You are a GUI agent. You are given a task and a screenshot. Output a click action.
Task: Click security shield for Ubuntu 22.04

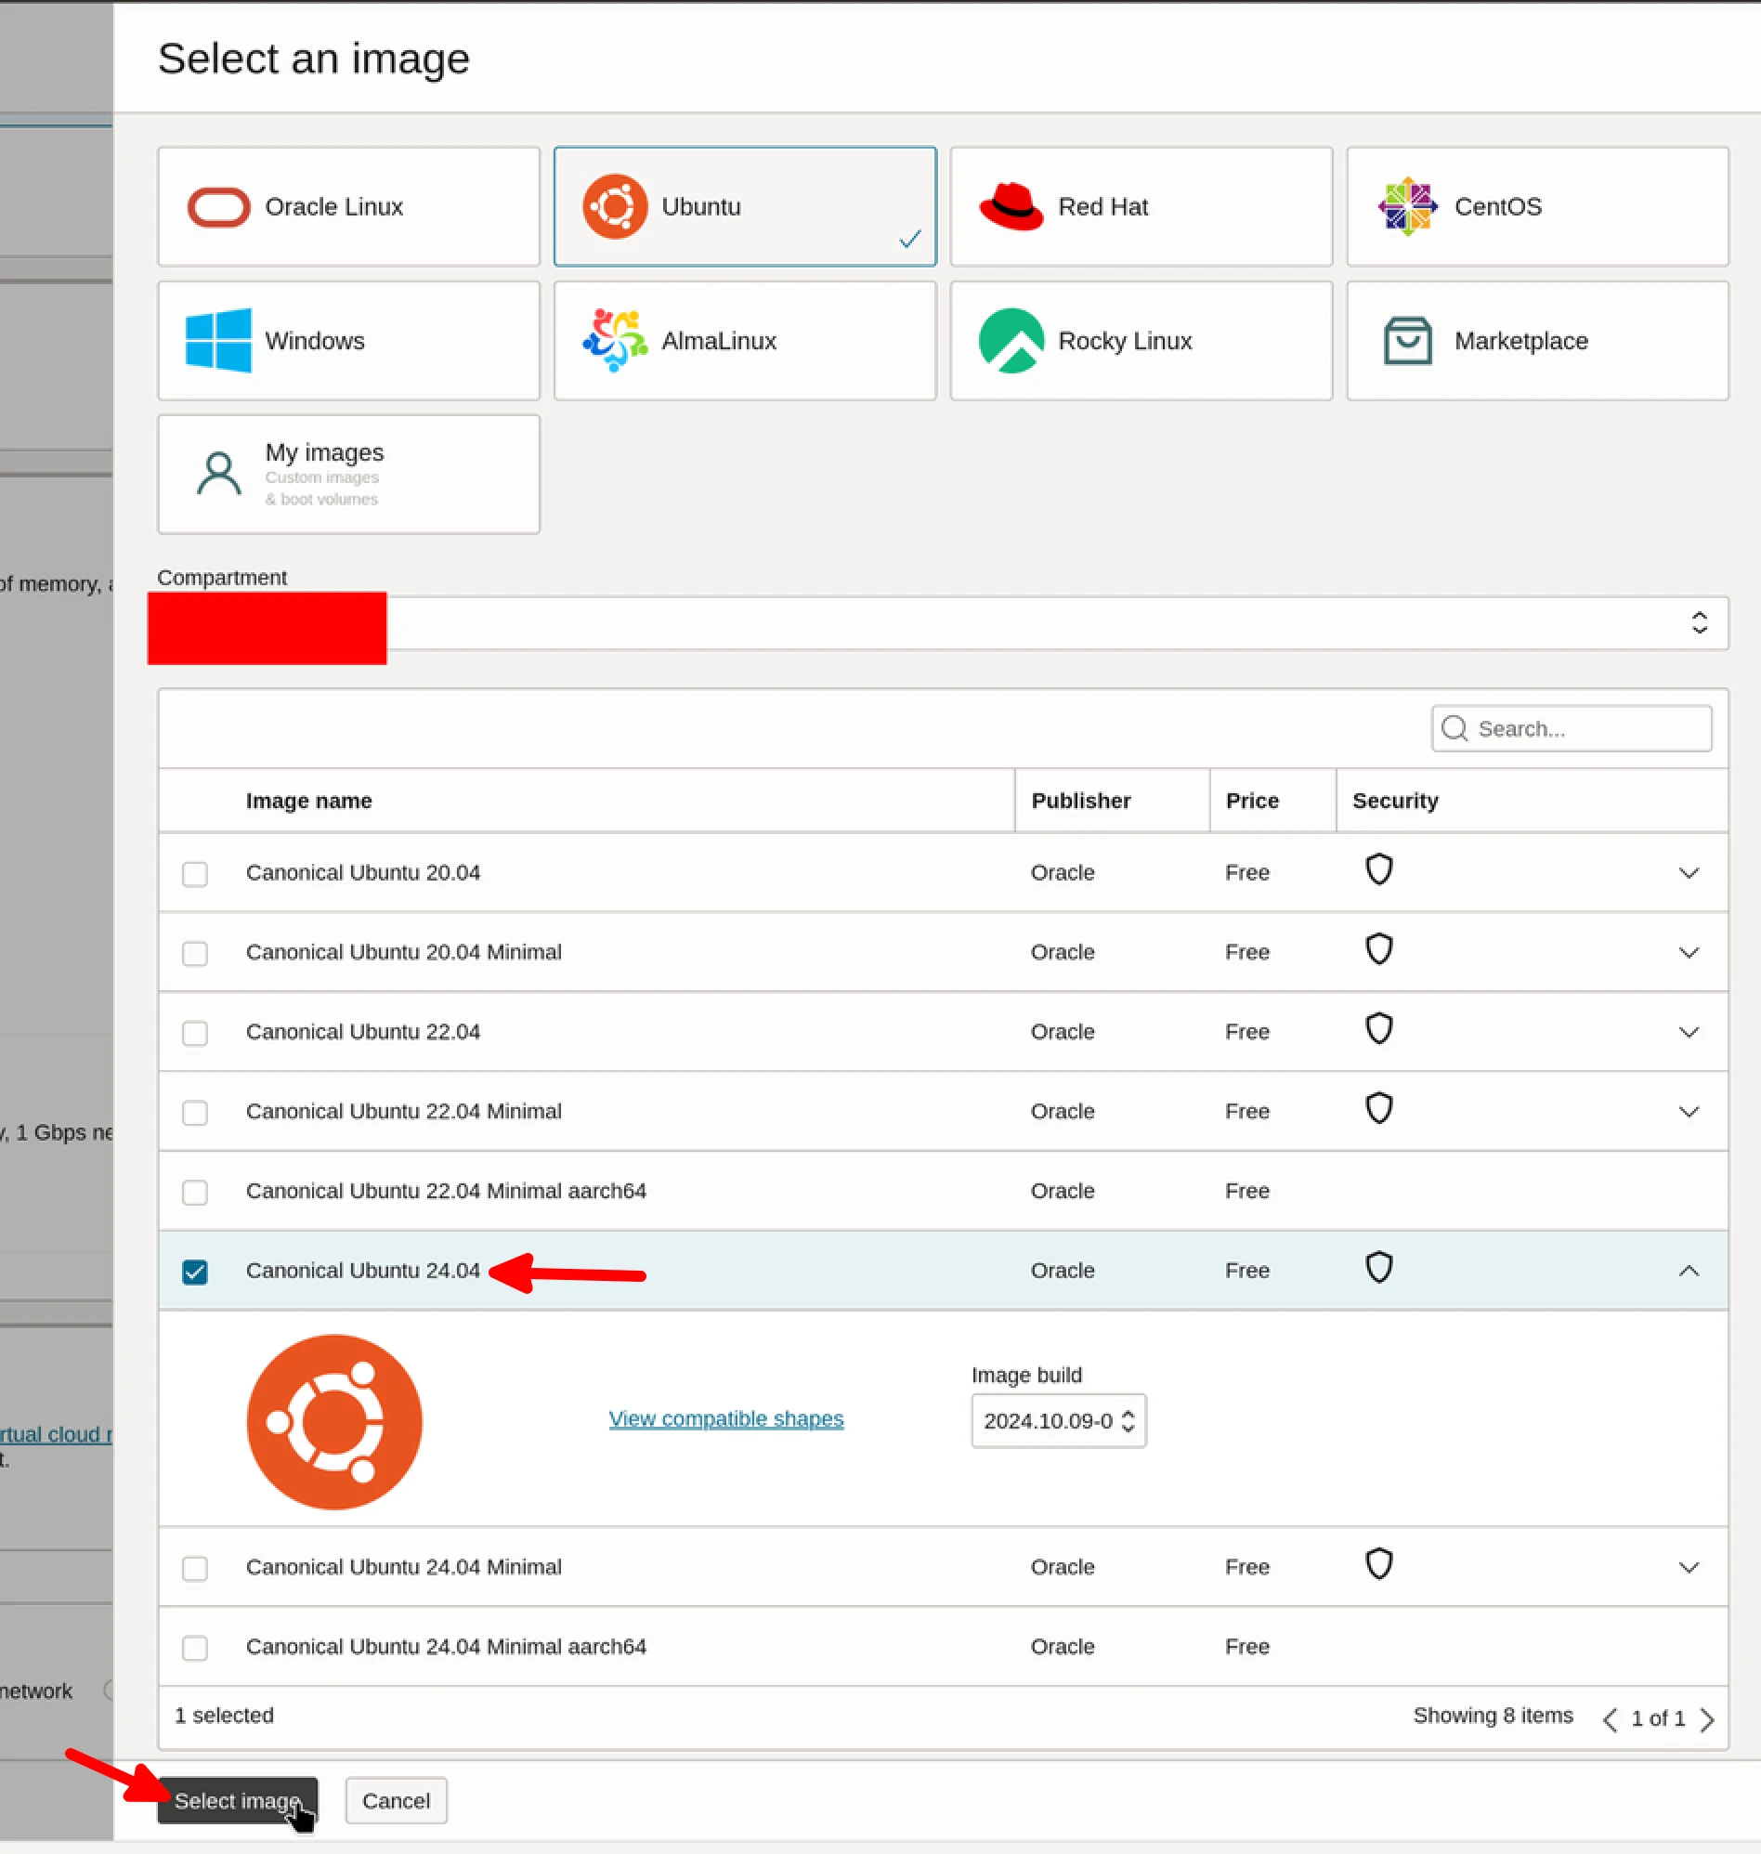point(1378,1030)
